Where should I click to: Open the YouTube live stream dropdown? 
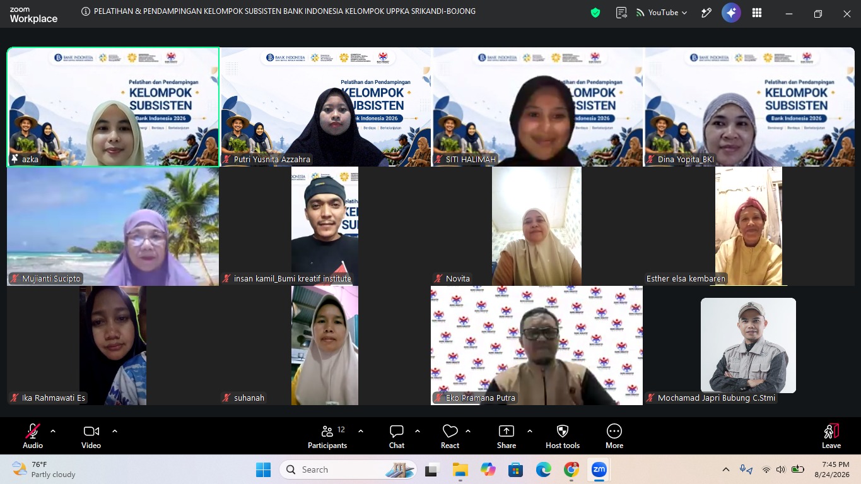tap(662, 13)
